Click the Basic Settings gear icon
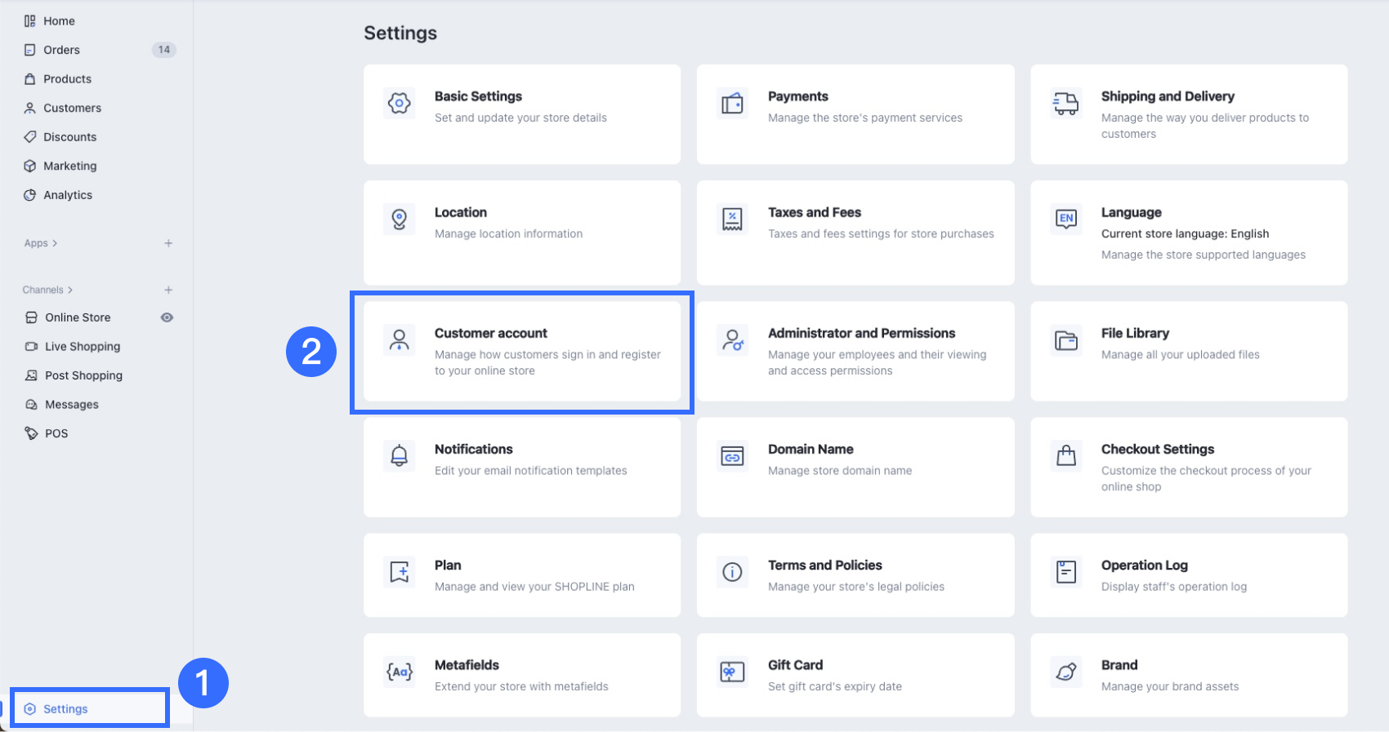This screenshot has height=732, width=1389. tap(399, 104)
